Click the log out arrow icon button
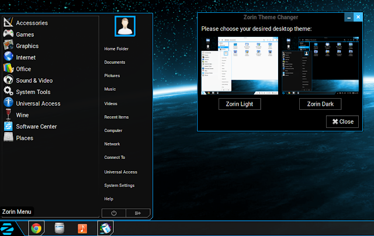The height and width of the screenshot is (236, 374). [x=138, y=213]
